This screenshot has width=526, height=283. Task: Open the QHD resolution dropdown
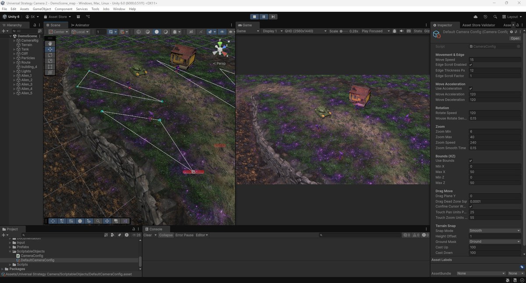pos(306,31)
